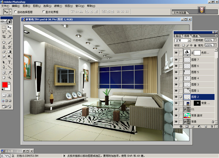
Task: Enable 显示定界框 checkbox
Action: [x=44, y=12]
